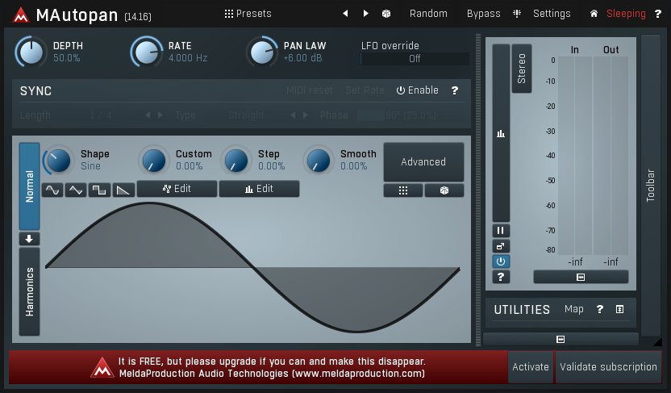Open the Sync section help question mark

click(x=455, y=90)
